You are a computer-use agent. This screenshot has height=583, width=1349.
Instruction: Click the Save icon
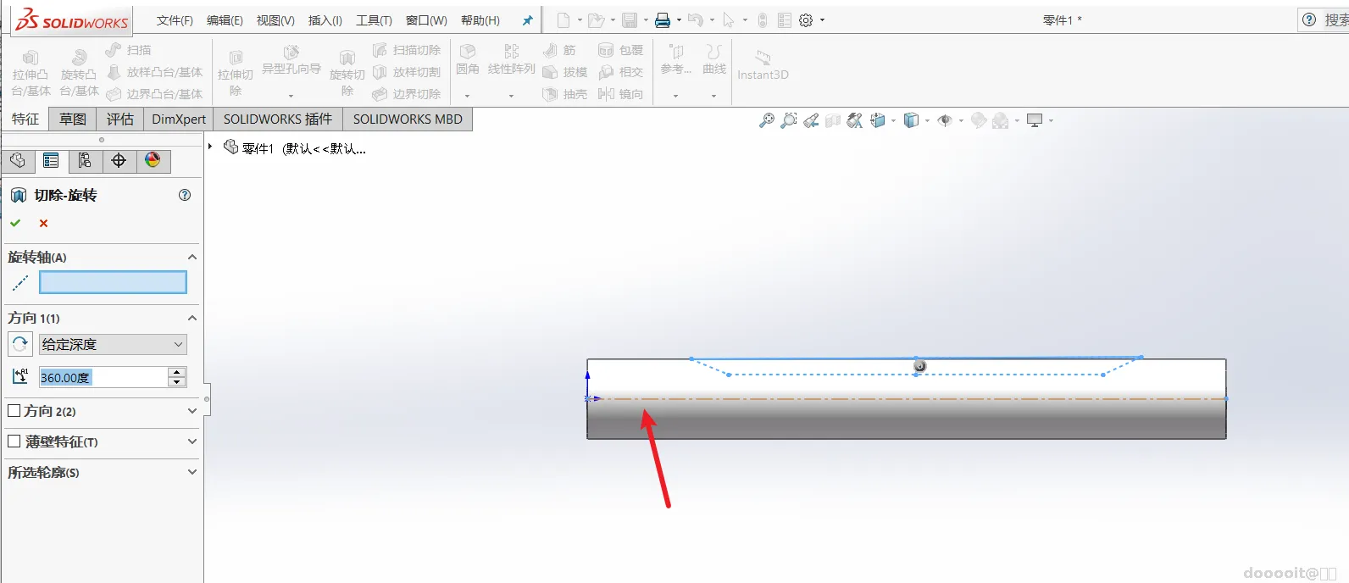tap(630, 20)
